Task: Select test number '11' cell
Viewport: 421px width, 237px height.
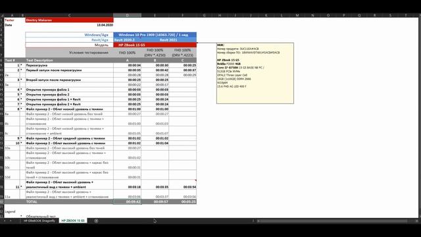Action: click(x=12, y=184)
